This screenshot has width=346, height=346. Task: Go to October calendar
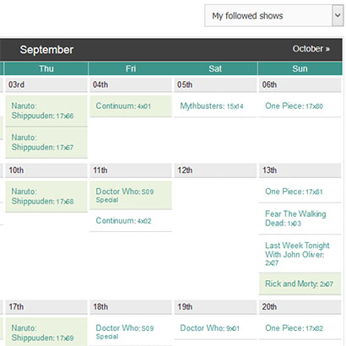311,49
